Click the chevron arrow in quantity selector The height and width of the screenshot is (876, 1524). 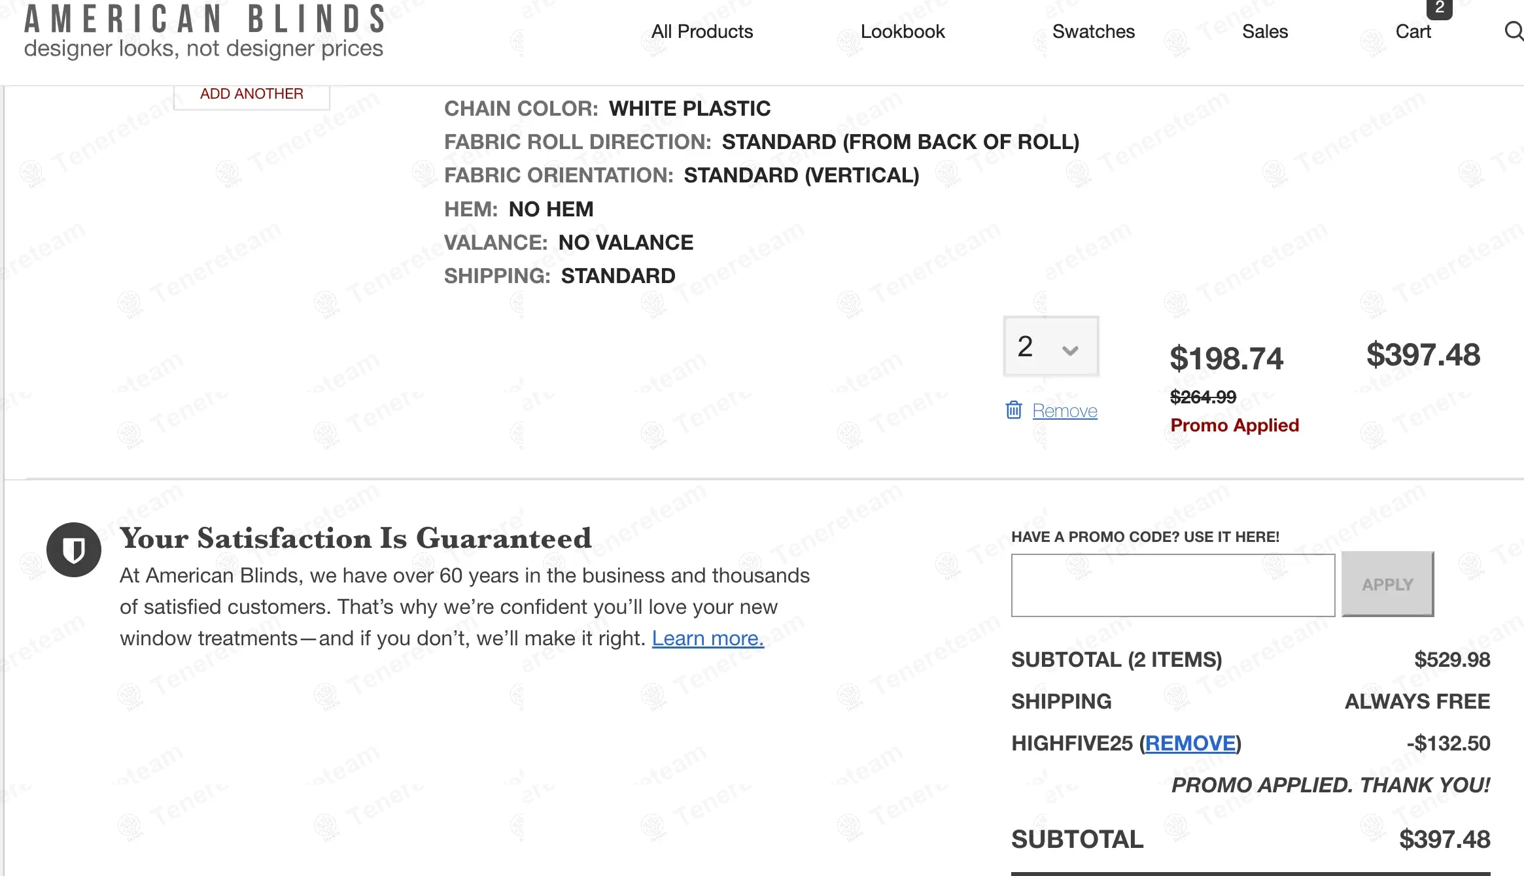point(1070,350)
